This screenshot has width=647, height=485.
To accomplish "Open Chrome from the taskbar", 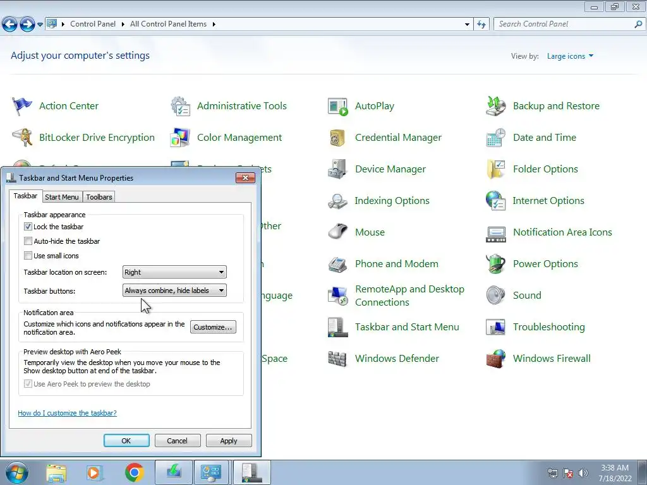I will pyautogui.click(x=135, y=472).
